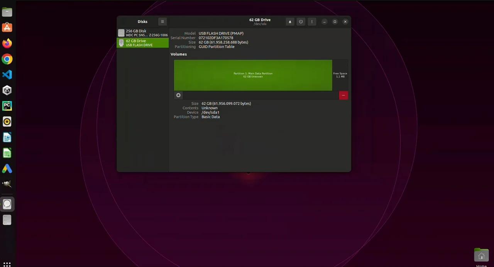Open the partition options gear menu
This screenshot has height=267, width=494.
pyautogui.click(x=178, y=95)
